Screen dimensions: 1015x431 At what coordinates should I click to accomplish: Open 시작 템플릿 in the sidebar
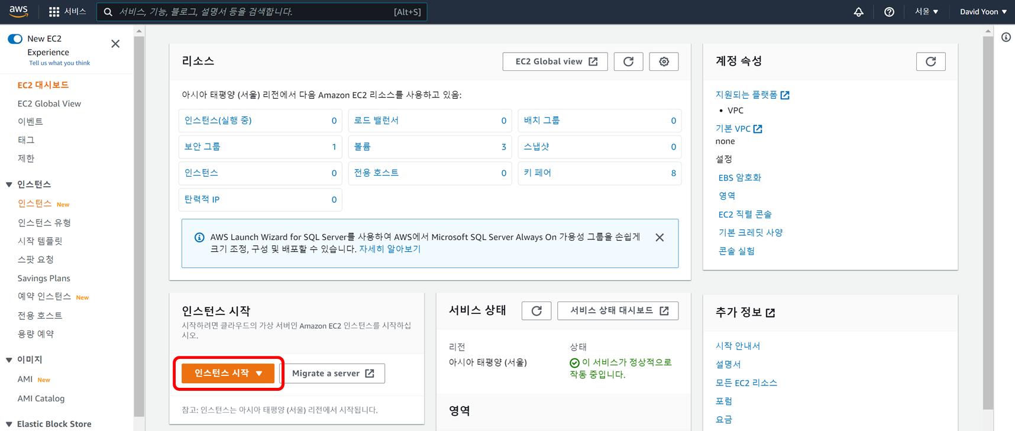click(40, 241)
